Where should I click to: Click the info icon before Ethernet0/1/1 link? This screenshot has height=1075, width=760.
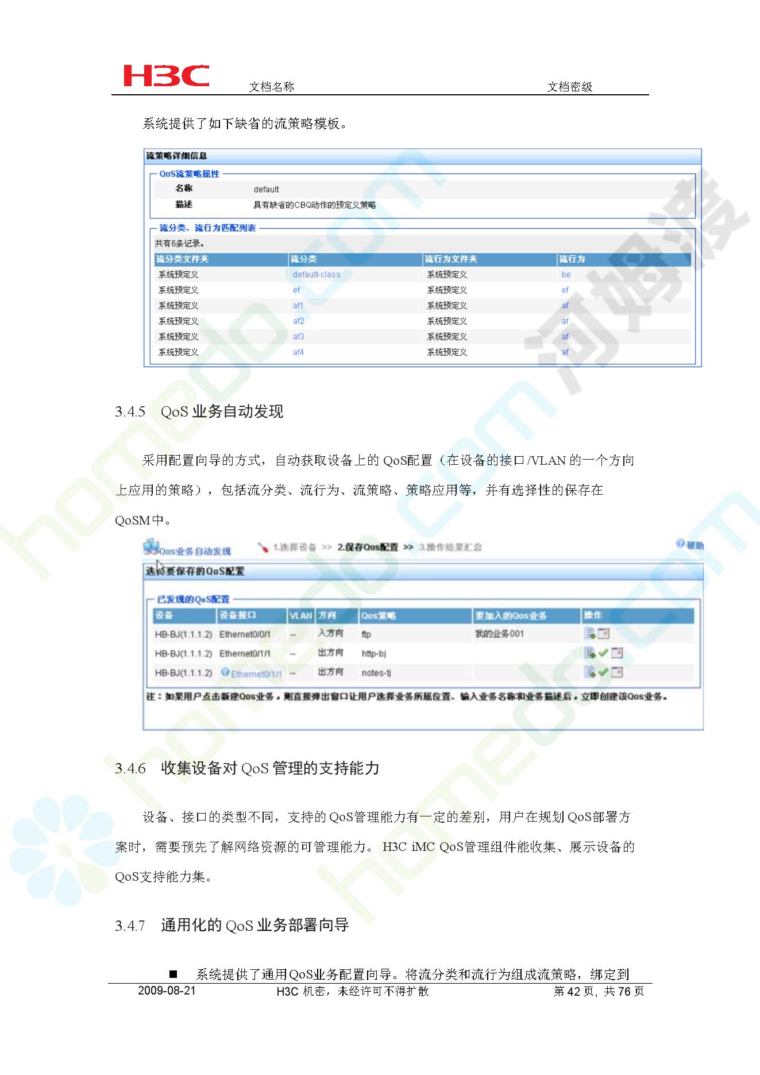tap(225, 672)
